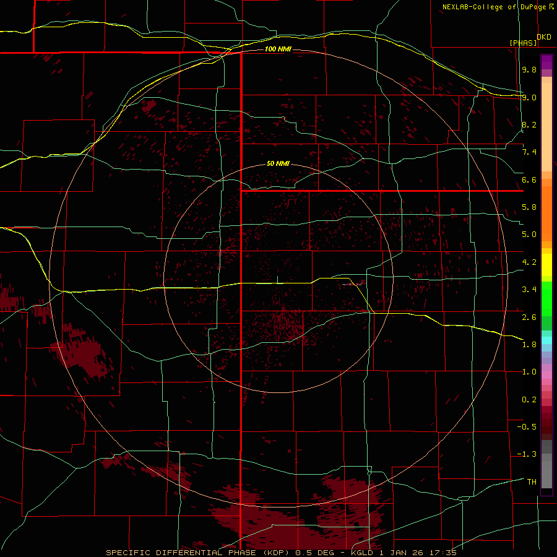Pick the gray band at color bar bottom

pos(546,474)
